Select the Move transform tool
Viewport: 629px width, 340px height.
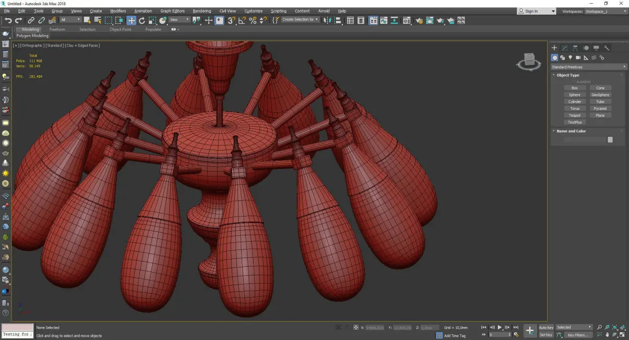pyautogui.click(x=131, y=20)
